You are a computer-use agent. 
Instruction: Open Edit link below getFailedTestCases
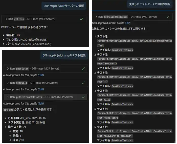click(x=127, y=23)
